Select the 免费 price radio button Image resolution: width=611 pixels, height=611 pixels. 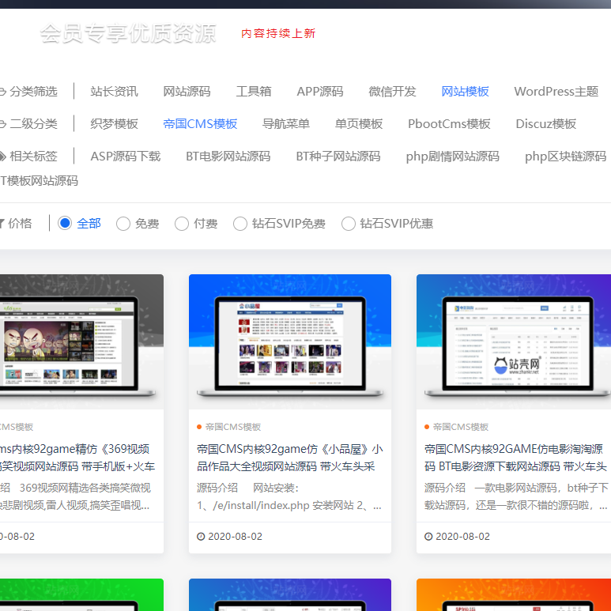[123, 224]
